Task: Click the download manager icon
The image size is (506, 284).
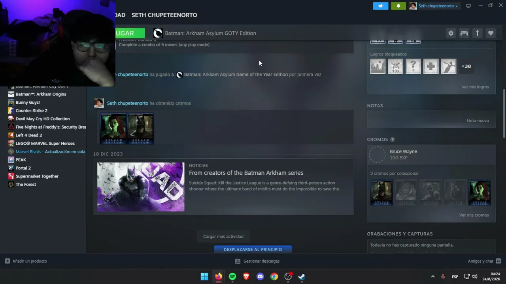Action: 238,261
